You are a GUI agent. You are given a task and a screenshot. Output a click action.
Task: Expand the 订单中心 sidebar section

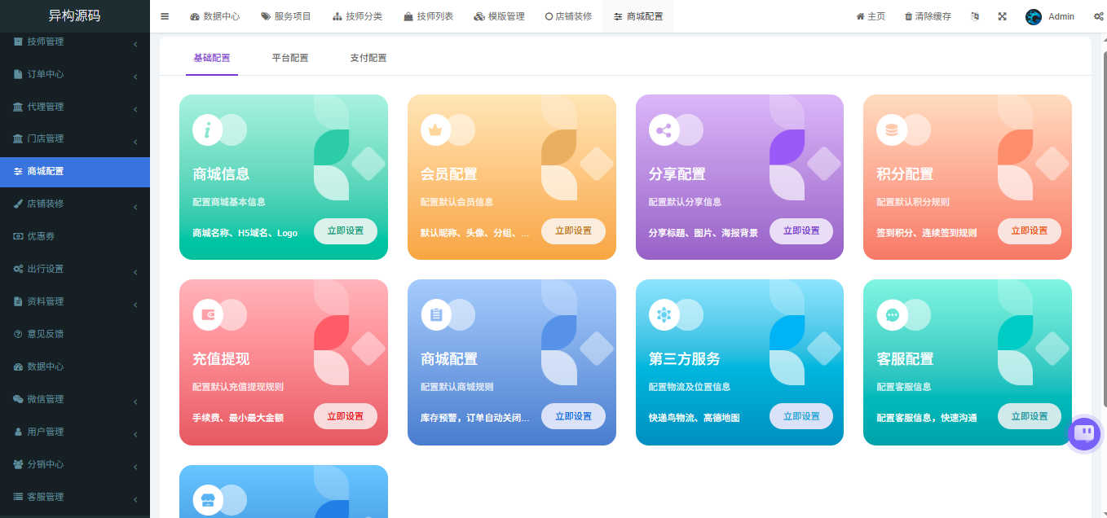click(x=75, y=74)
